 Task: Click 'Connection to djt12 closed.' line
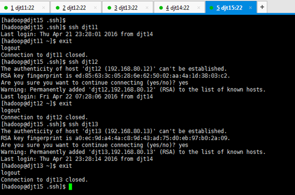[44, 117]
